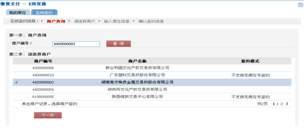Image resolution: width=306 pixels, height=140 pixels.
Task: Click 商户查询 step in the flow bar
Action: (x=56, y=21)
